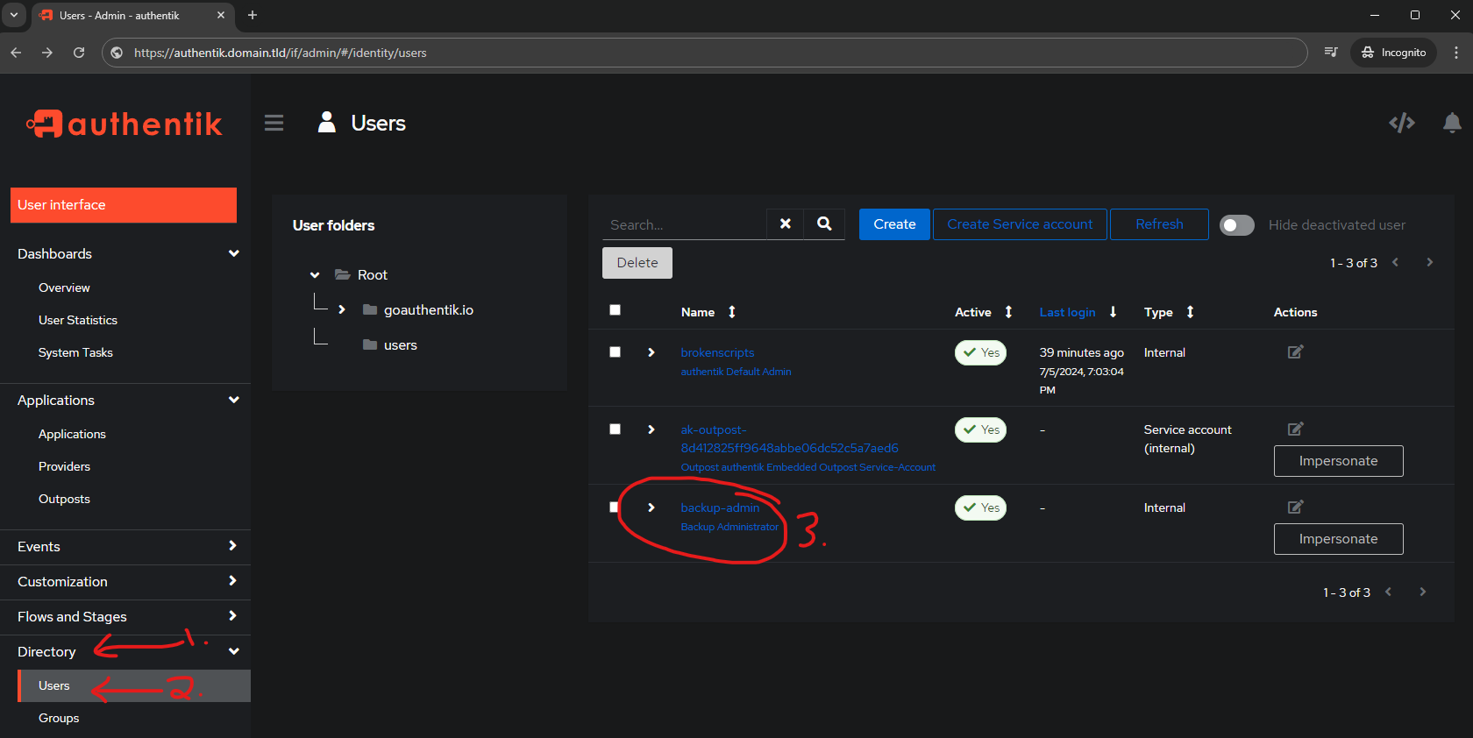This screenshot has width=1473, height=738.
Task: Open Outposts page
Action: 64,499
